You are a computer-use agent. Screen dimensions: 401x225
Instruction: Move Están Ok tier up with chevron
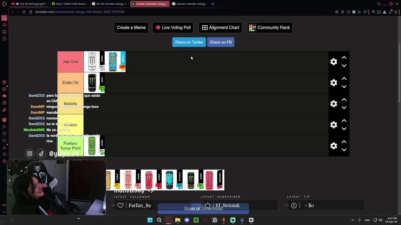[344, 78]
